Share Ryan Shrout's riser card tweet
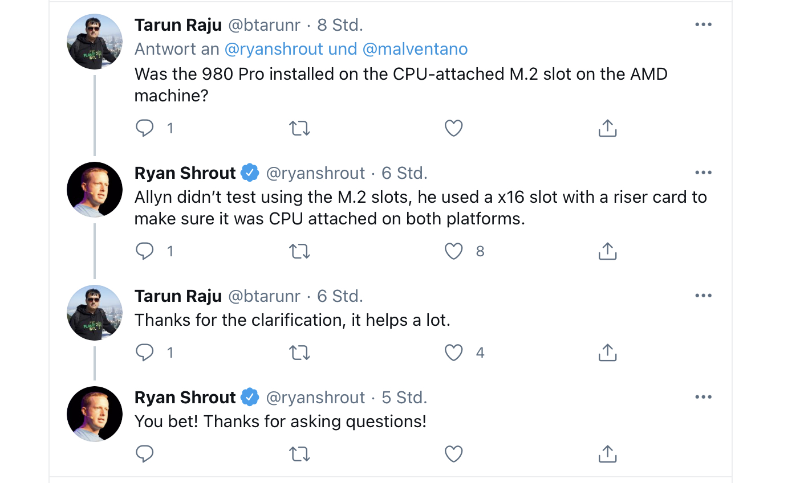 click(x=607, y=251)
